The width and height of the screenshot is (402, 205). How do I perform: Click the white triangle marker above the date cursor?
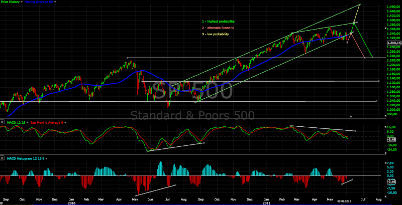(x=351, y=117)
